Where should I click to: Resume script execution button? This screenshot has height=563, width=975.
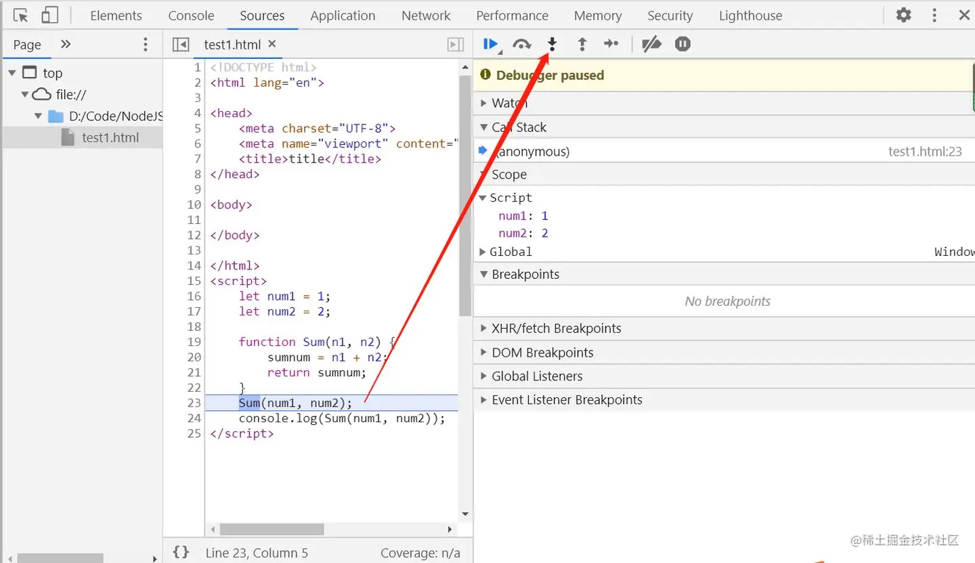(491, 45)
